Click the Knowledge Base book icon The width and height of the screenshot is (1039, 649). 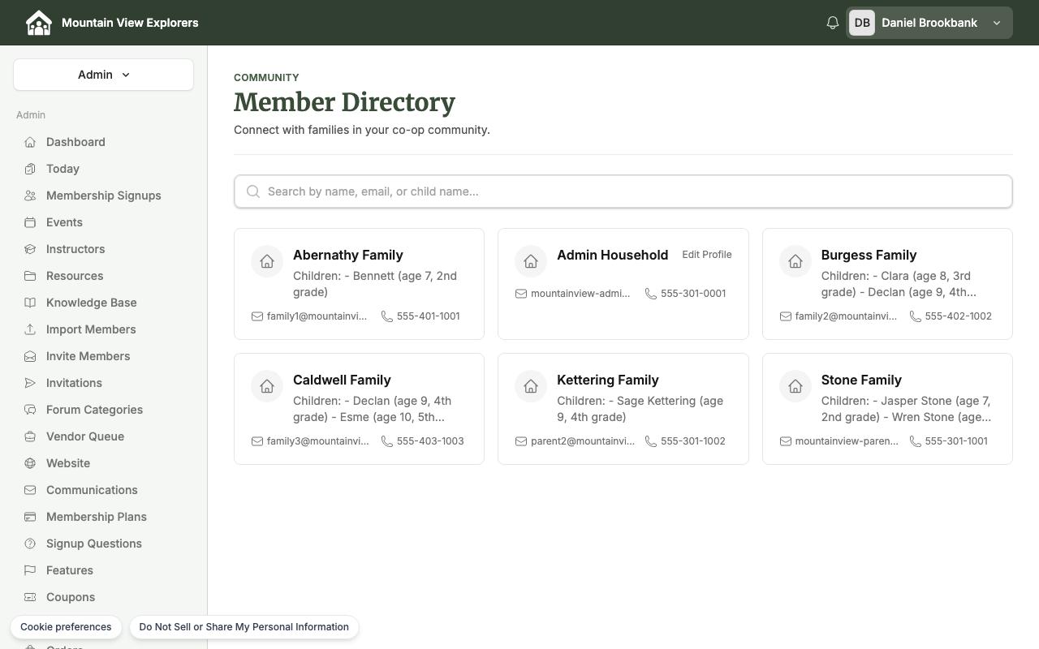tap(30, 303)
